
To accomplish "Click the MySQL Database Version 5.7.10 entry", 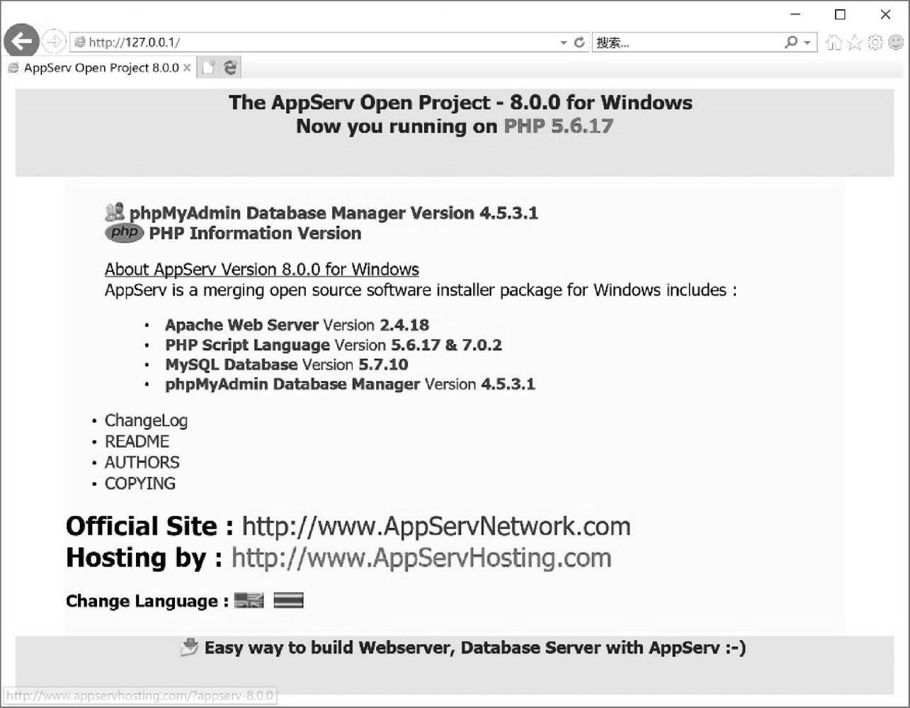I will tap(287, 365).
